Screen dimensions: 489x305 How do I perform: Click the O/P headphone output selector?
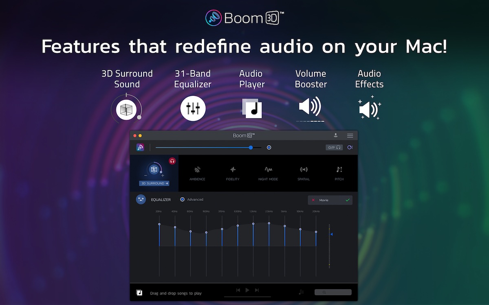pos(334,147)
